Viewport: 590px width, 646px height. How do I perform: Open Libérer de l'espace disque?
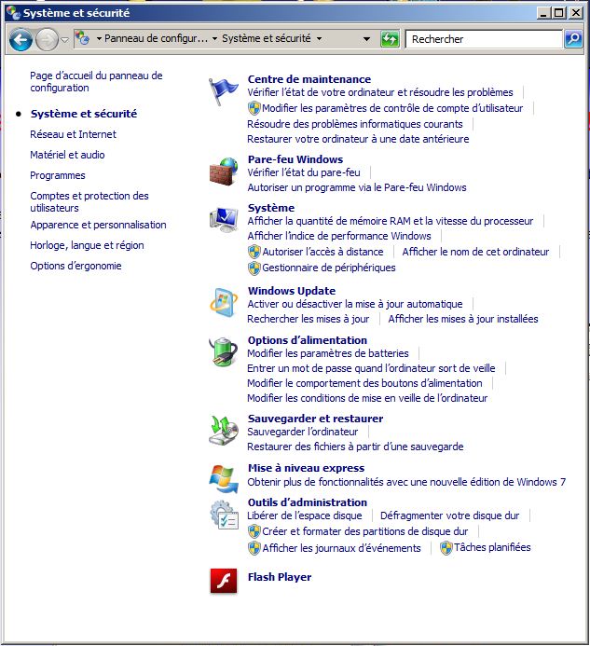[x=305, y=515]
